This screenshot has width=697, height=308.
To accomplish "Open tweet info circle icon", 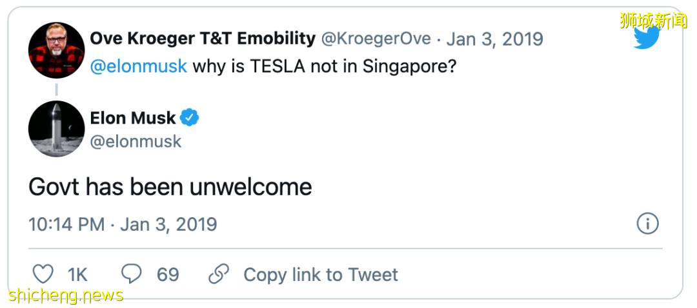I will (x=647, y=224).
